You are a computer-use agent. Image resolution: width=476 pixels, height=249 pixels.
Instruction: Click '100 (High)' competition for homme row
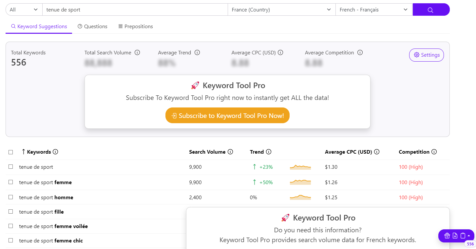(x=411, y=198)
